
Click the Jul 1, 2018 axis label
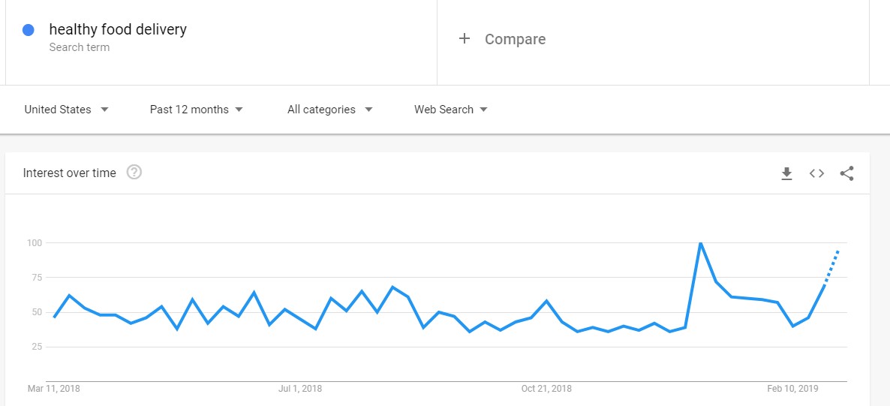coord(300,389)
